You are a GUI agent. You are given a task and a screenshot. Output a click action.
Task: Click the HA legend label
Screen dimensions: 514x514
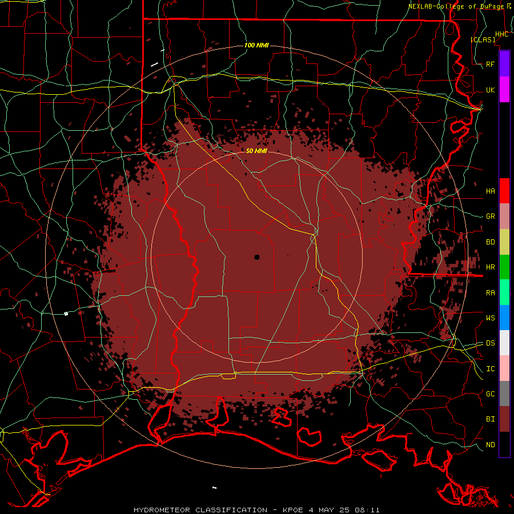[490, 191]
